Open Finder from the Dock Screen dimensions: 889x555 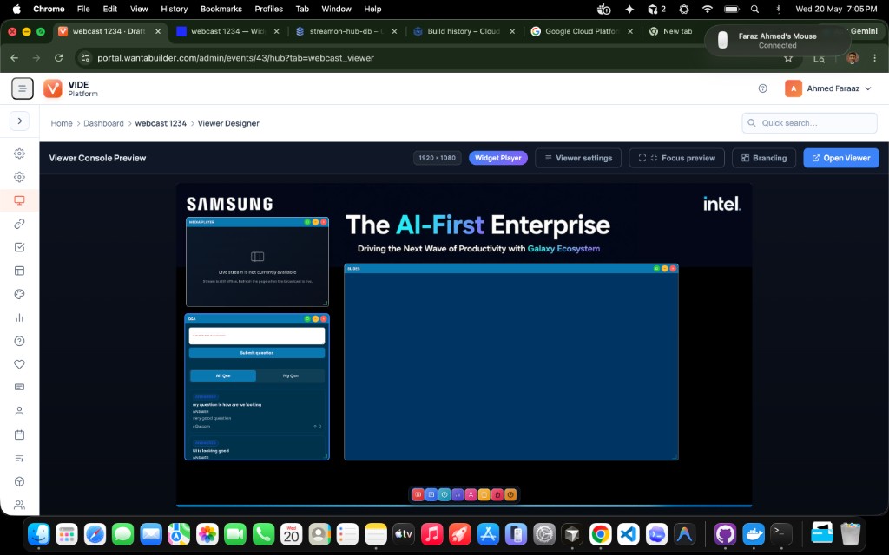(38, 533)
